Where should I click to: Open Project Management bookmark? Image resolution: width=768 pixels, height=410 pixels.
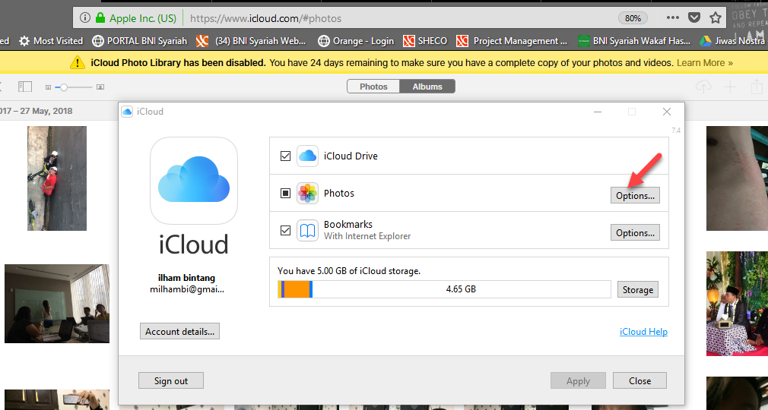511,41
